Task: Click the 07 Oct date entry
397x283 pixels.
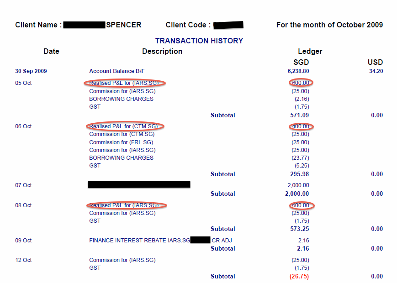Action: 23,185
